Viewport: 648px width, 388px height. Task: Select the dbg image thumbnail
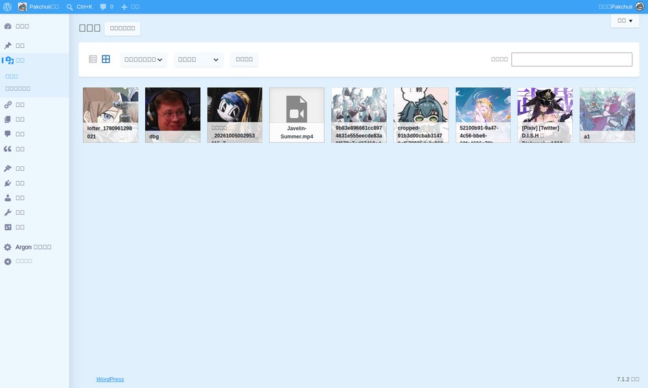click(x=173, y=115)
